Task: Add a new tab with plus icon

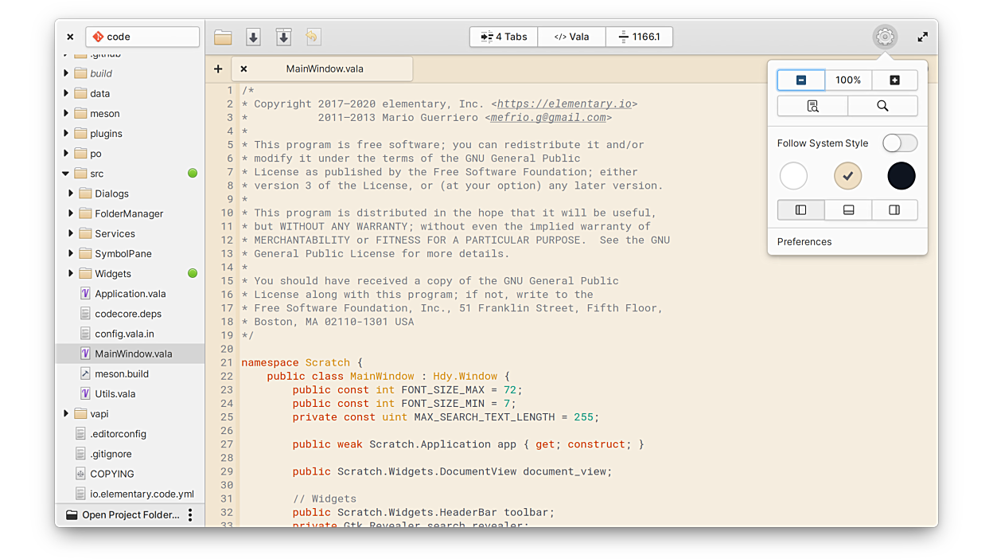Action: click(x=218, y=69)
